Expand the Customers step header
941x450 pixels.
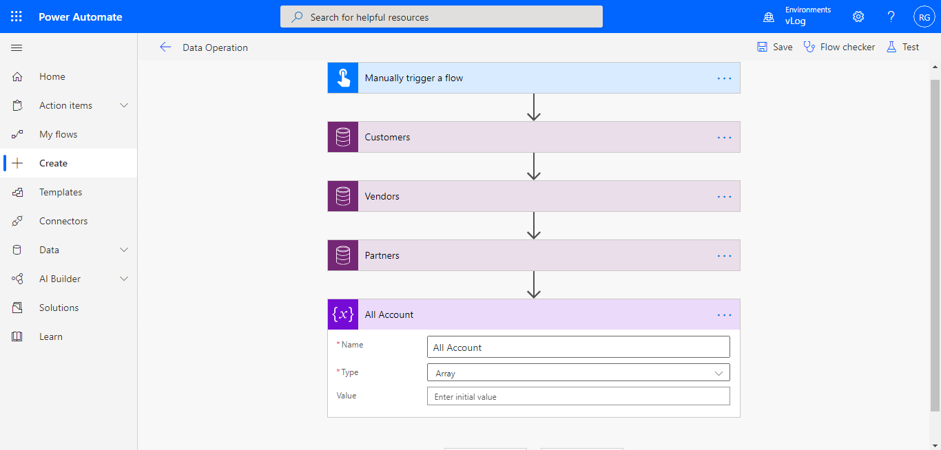tap(534, 137)
